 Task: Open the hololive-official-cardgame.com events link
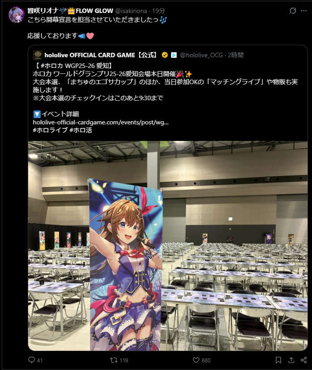pos(101,122)
